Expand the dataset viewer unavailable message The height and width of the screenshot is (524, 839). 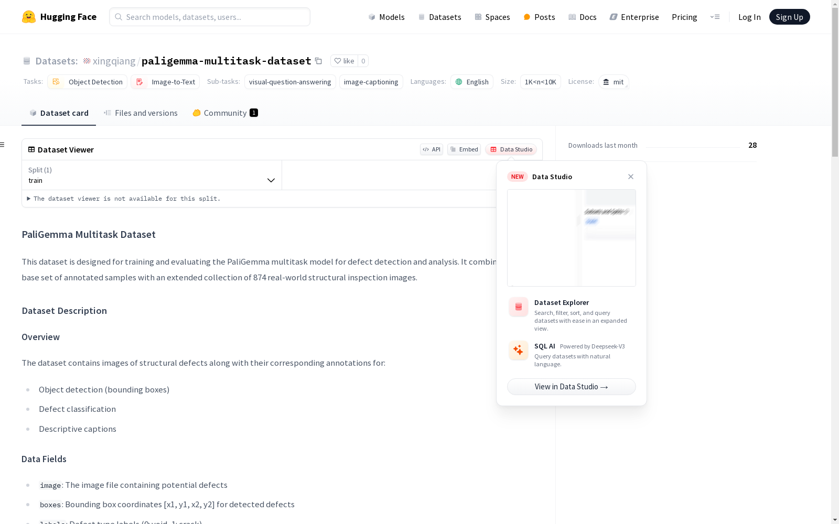(124, 199)
